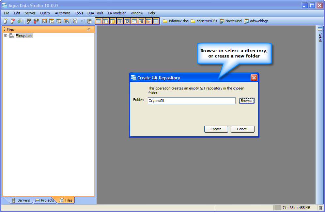Click the table icon with green circle

[20, 21]
